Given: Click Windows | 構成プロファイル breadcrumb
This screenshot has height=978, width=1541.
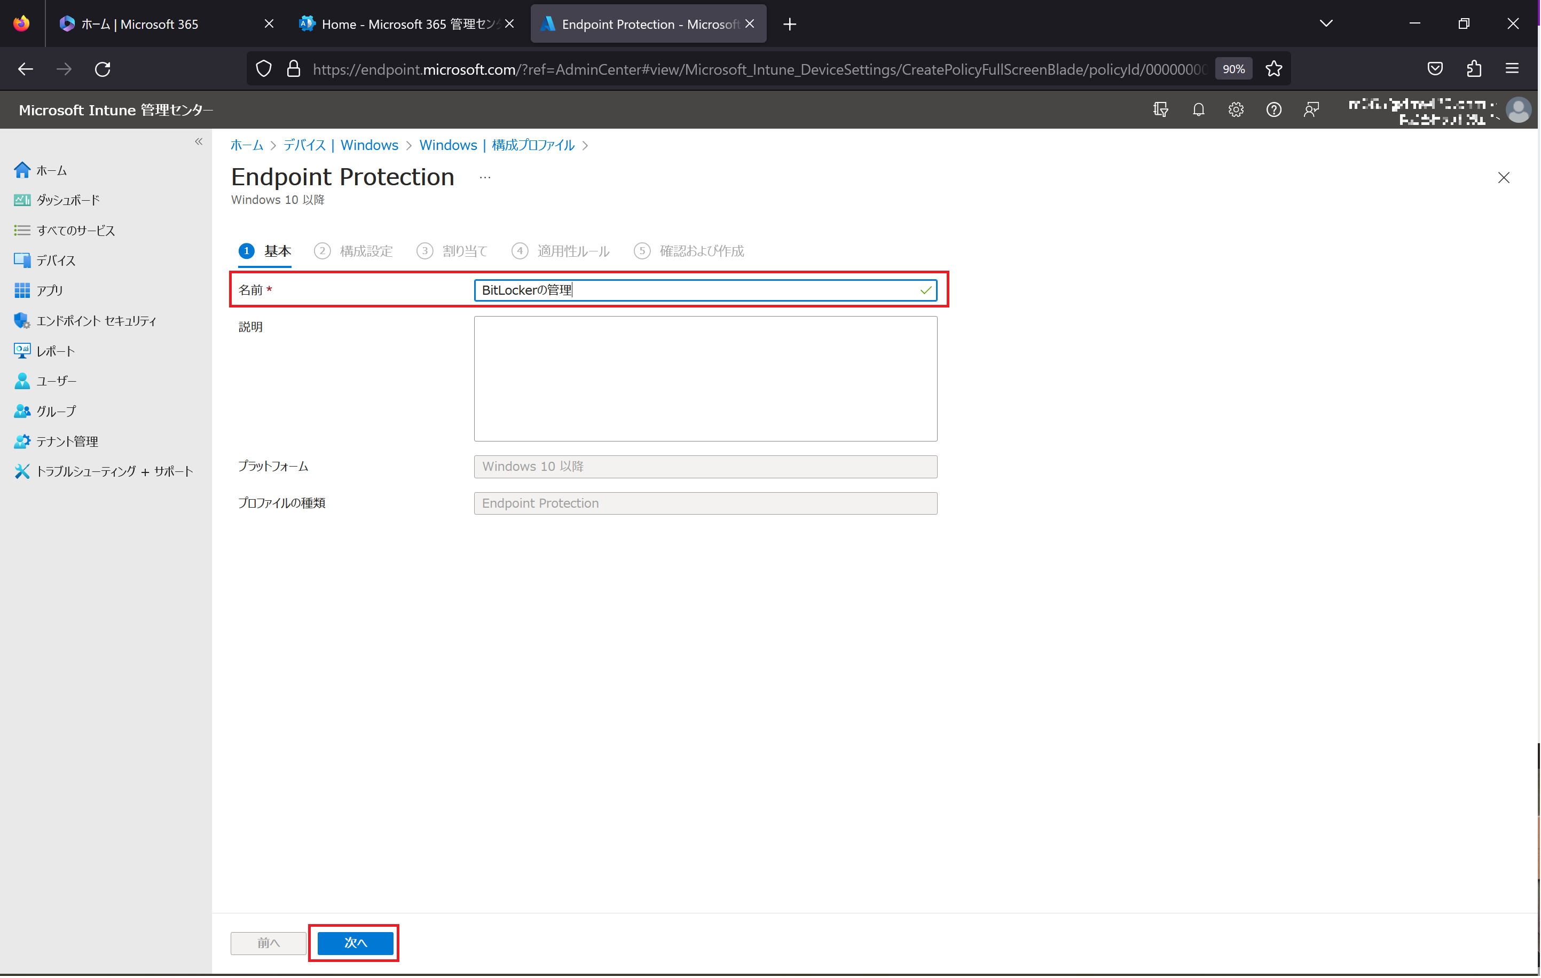Looking at the screenshot, I should (x=497, y=145).
